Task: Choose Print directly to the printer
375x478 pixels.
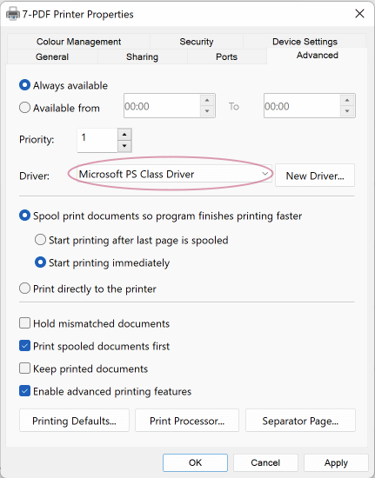Action: click(24, 289)
